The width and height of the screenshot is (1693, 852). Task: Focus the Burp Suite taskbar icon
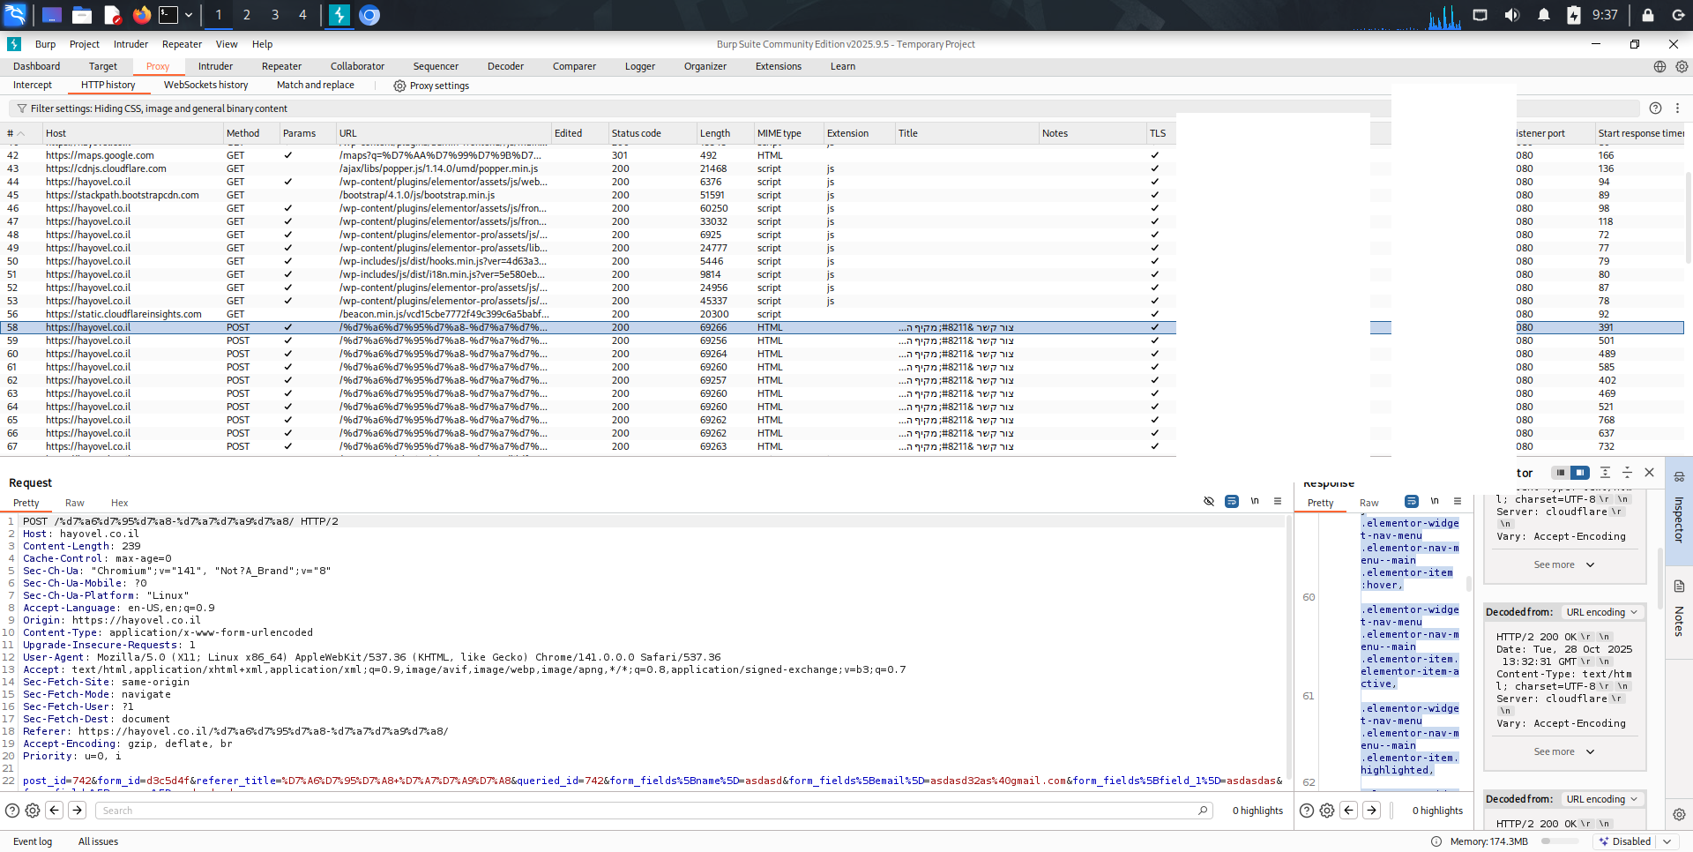coord(339,15)
